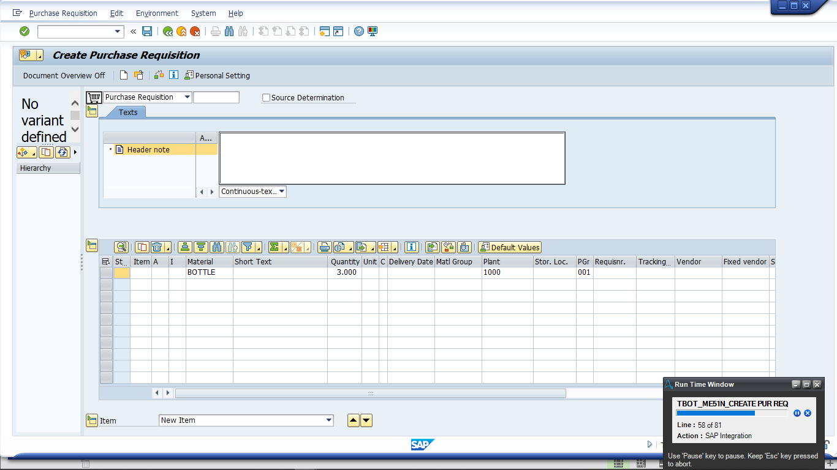
Task: Click the filter funnel icon in the item toolbar
Action: click(248, 247)
